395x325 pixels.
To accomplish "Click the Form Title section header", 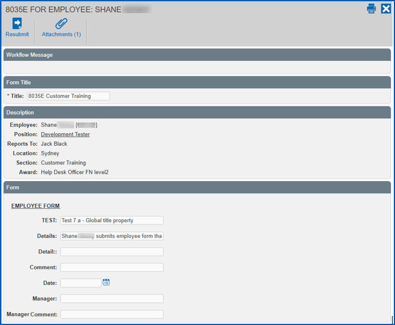I will [x=197, y=82].
